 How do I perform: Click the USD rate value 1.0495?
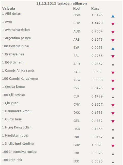click(97, 15)
